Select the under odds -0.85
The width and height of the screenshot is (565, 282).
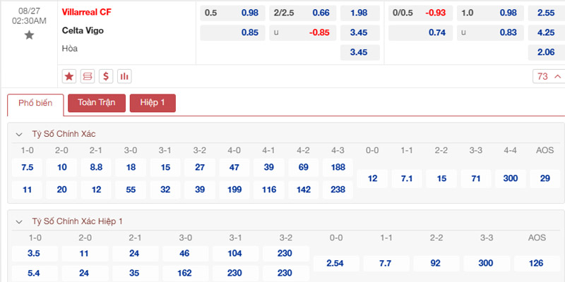click(321, 32)
